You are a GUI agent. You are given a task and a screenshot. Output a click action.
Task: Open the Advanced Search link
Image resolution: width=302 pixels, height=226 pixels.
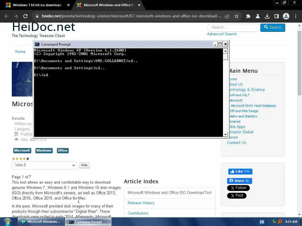pyautogui.click(x=222, y=34)
